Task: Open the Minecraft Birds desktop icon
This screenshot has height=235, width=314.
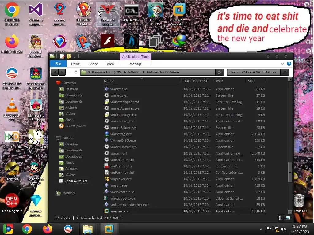Action: point(36,110)
